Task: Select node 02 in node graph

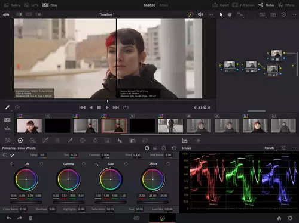Action: [251, 67]
